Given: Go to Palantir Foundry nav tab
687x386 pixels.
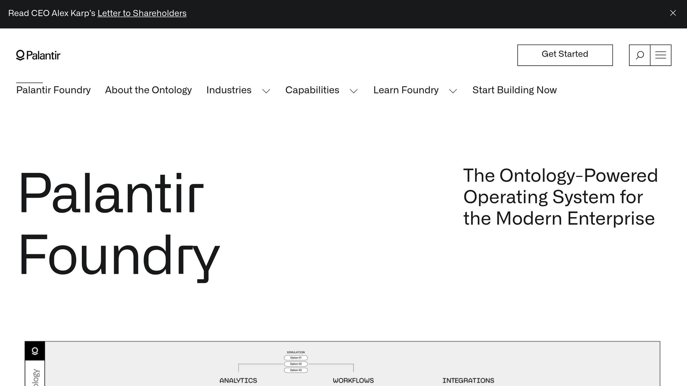Looking at the screenshot, I should 53,90.
